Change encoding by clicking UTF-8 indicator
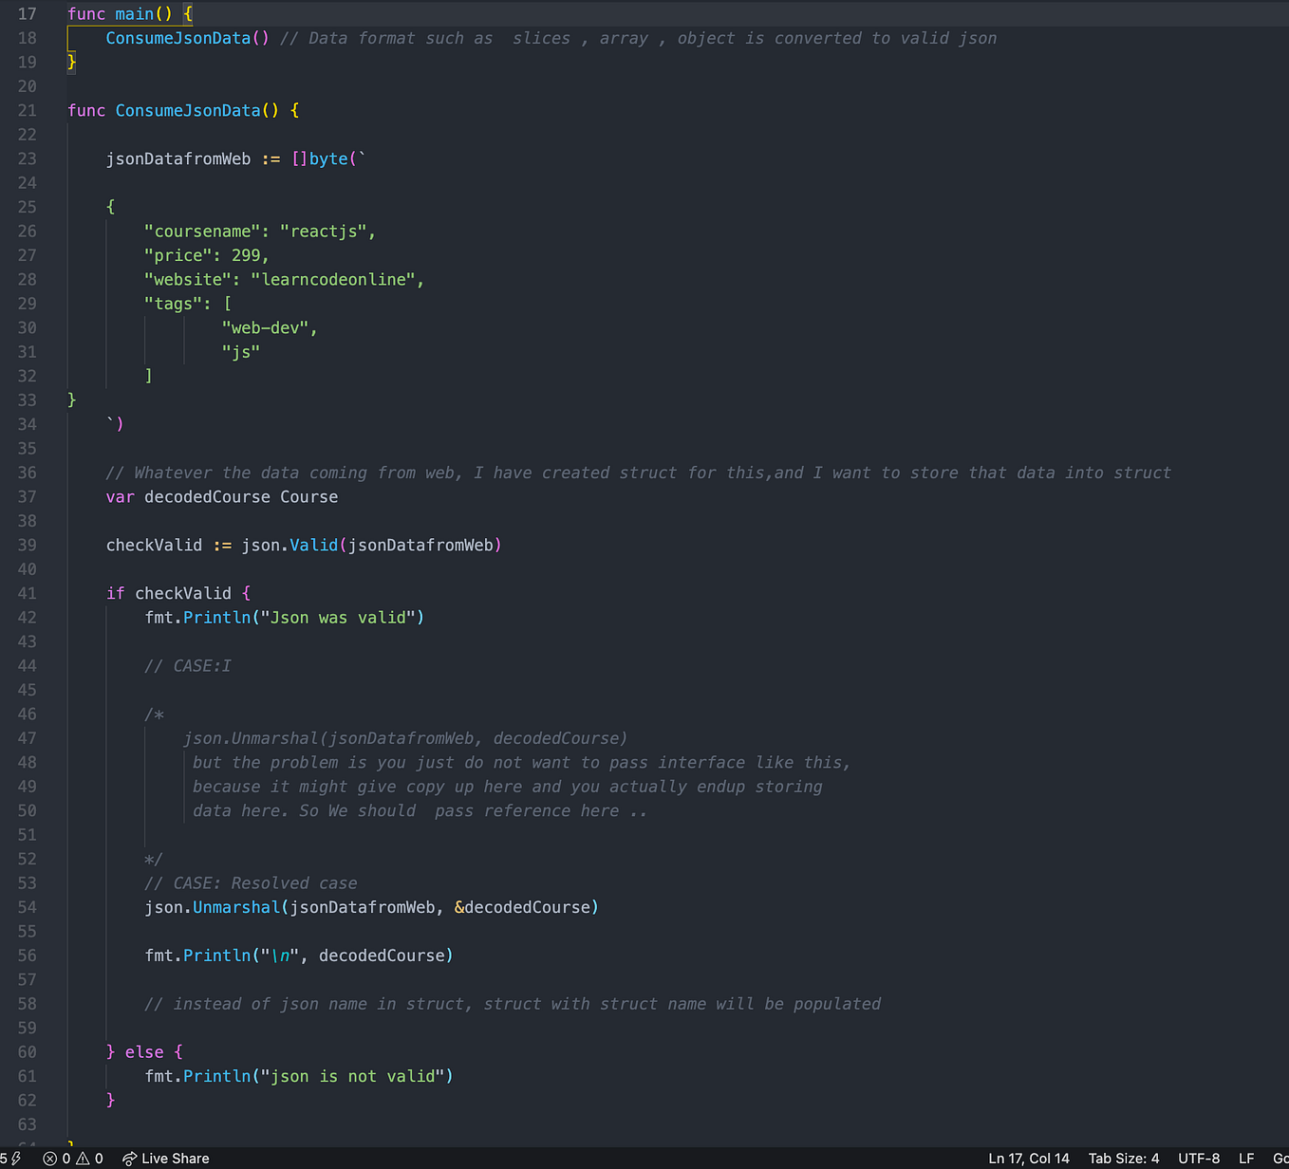 (x=1198, y=1158)
